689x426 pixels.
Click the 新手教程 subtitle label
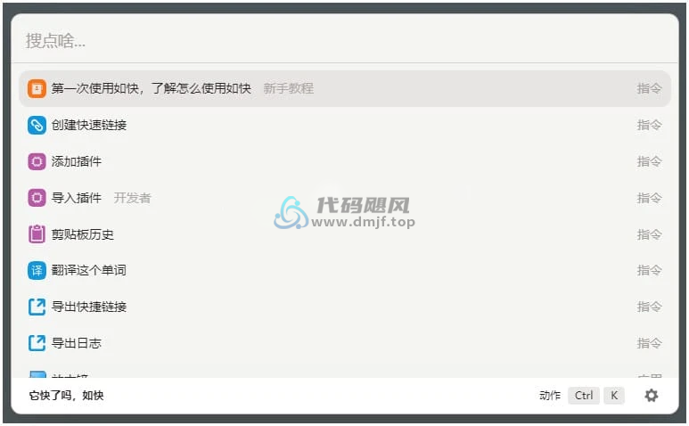click(x=288, y=89)
